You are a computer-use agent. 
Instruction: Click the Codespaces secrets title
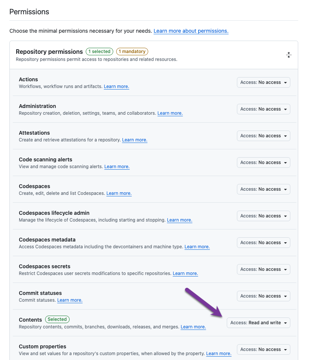click(44, 266)
